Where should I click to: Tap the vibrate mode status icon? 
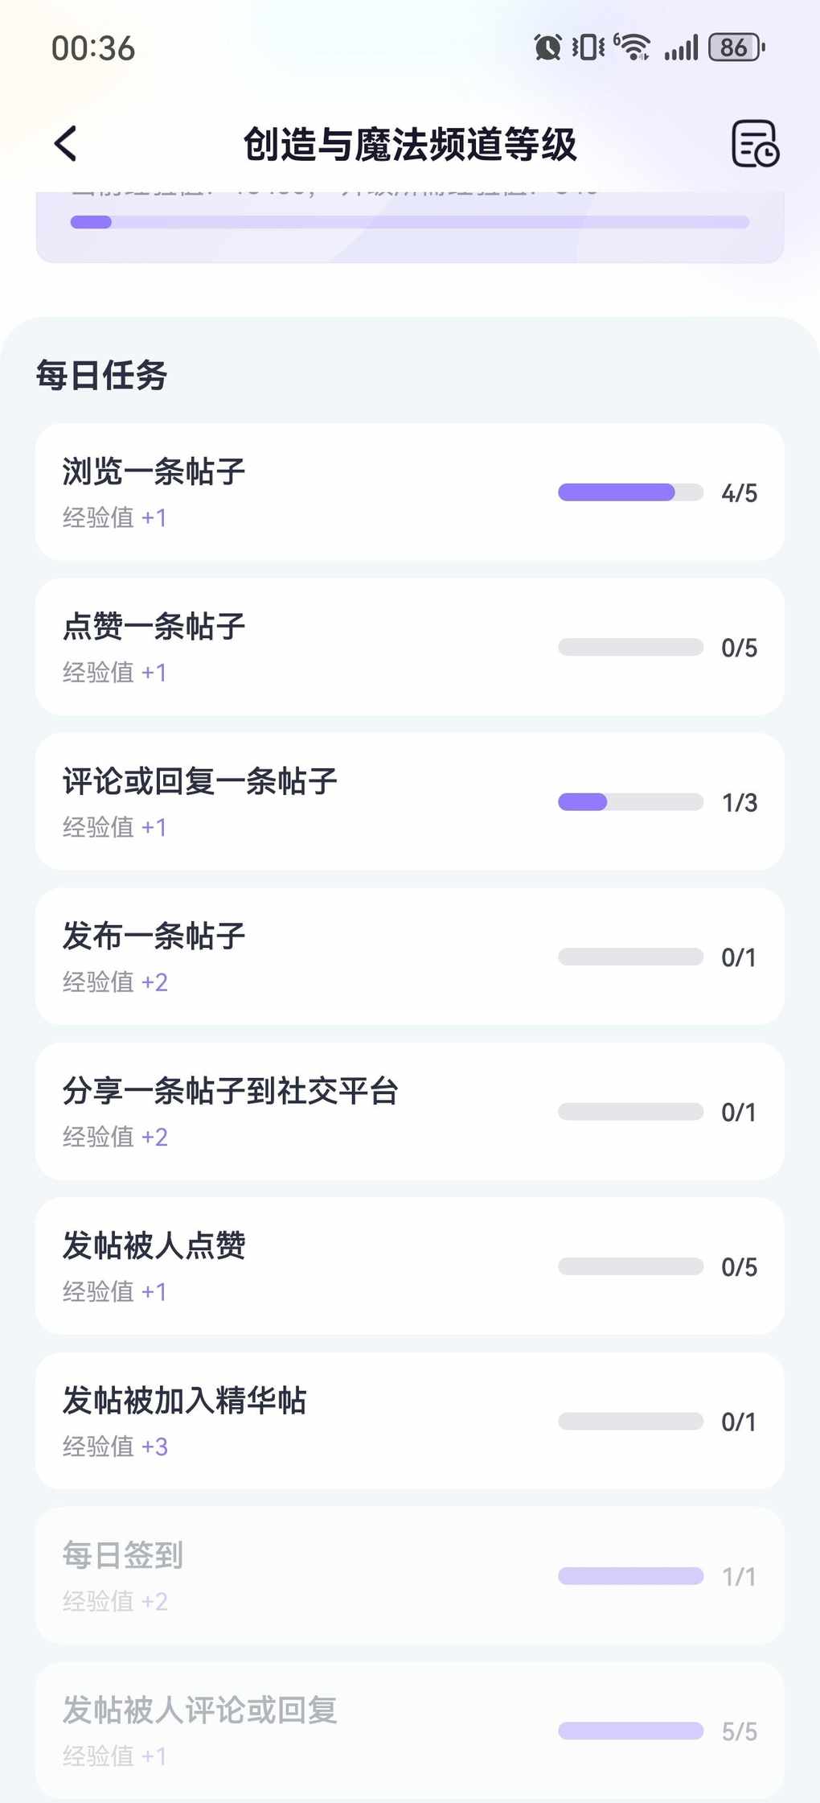coord(588,47)
